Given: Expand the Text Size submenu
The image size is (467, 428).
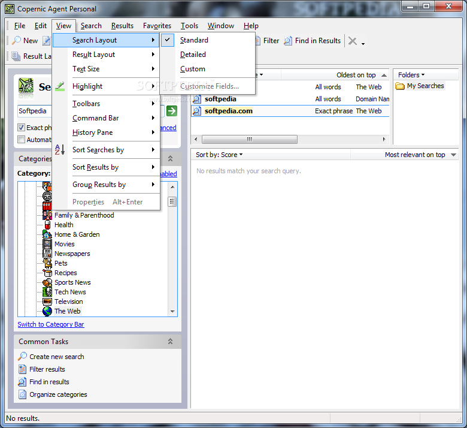Looking at the screenshot, I should (107, 69).
